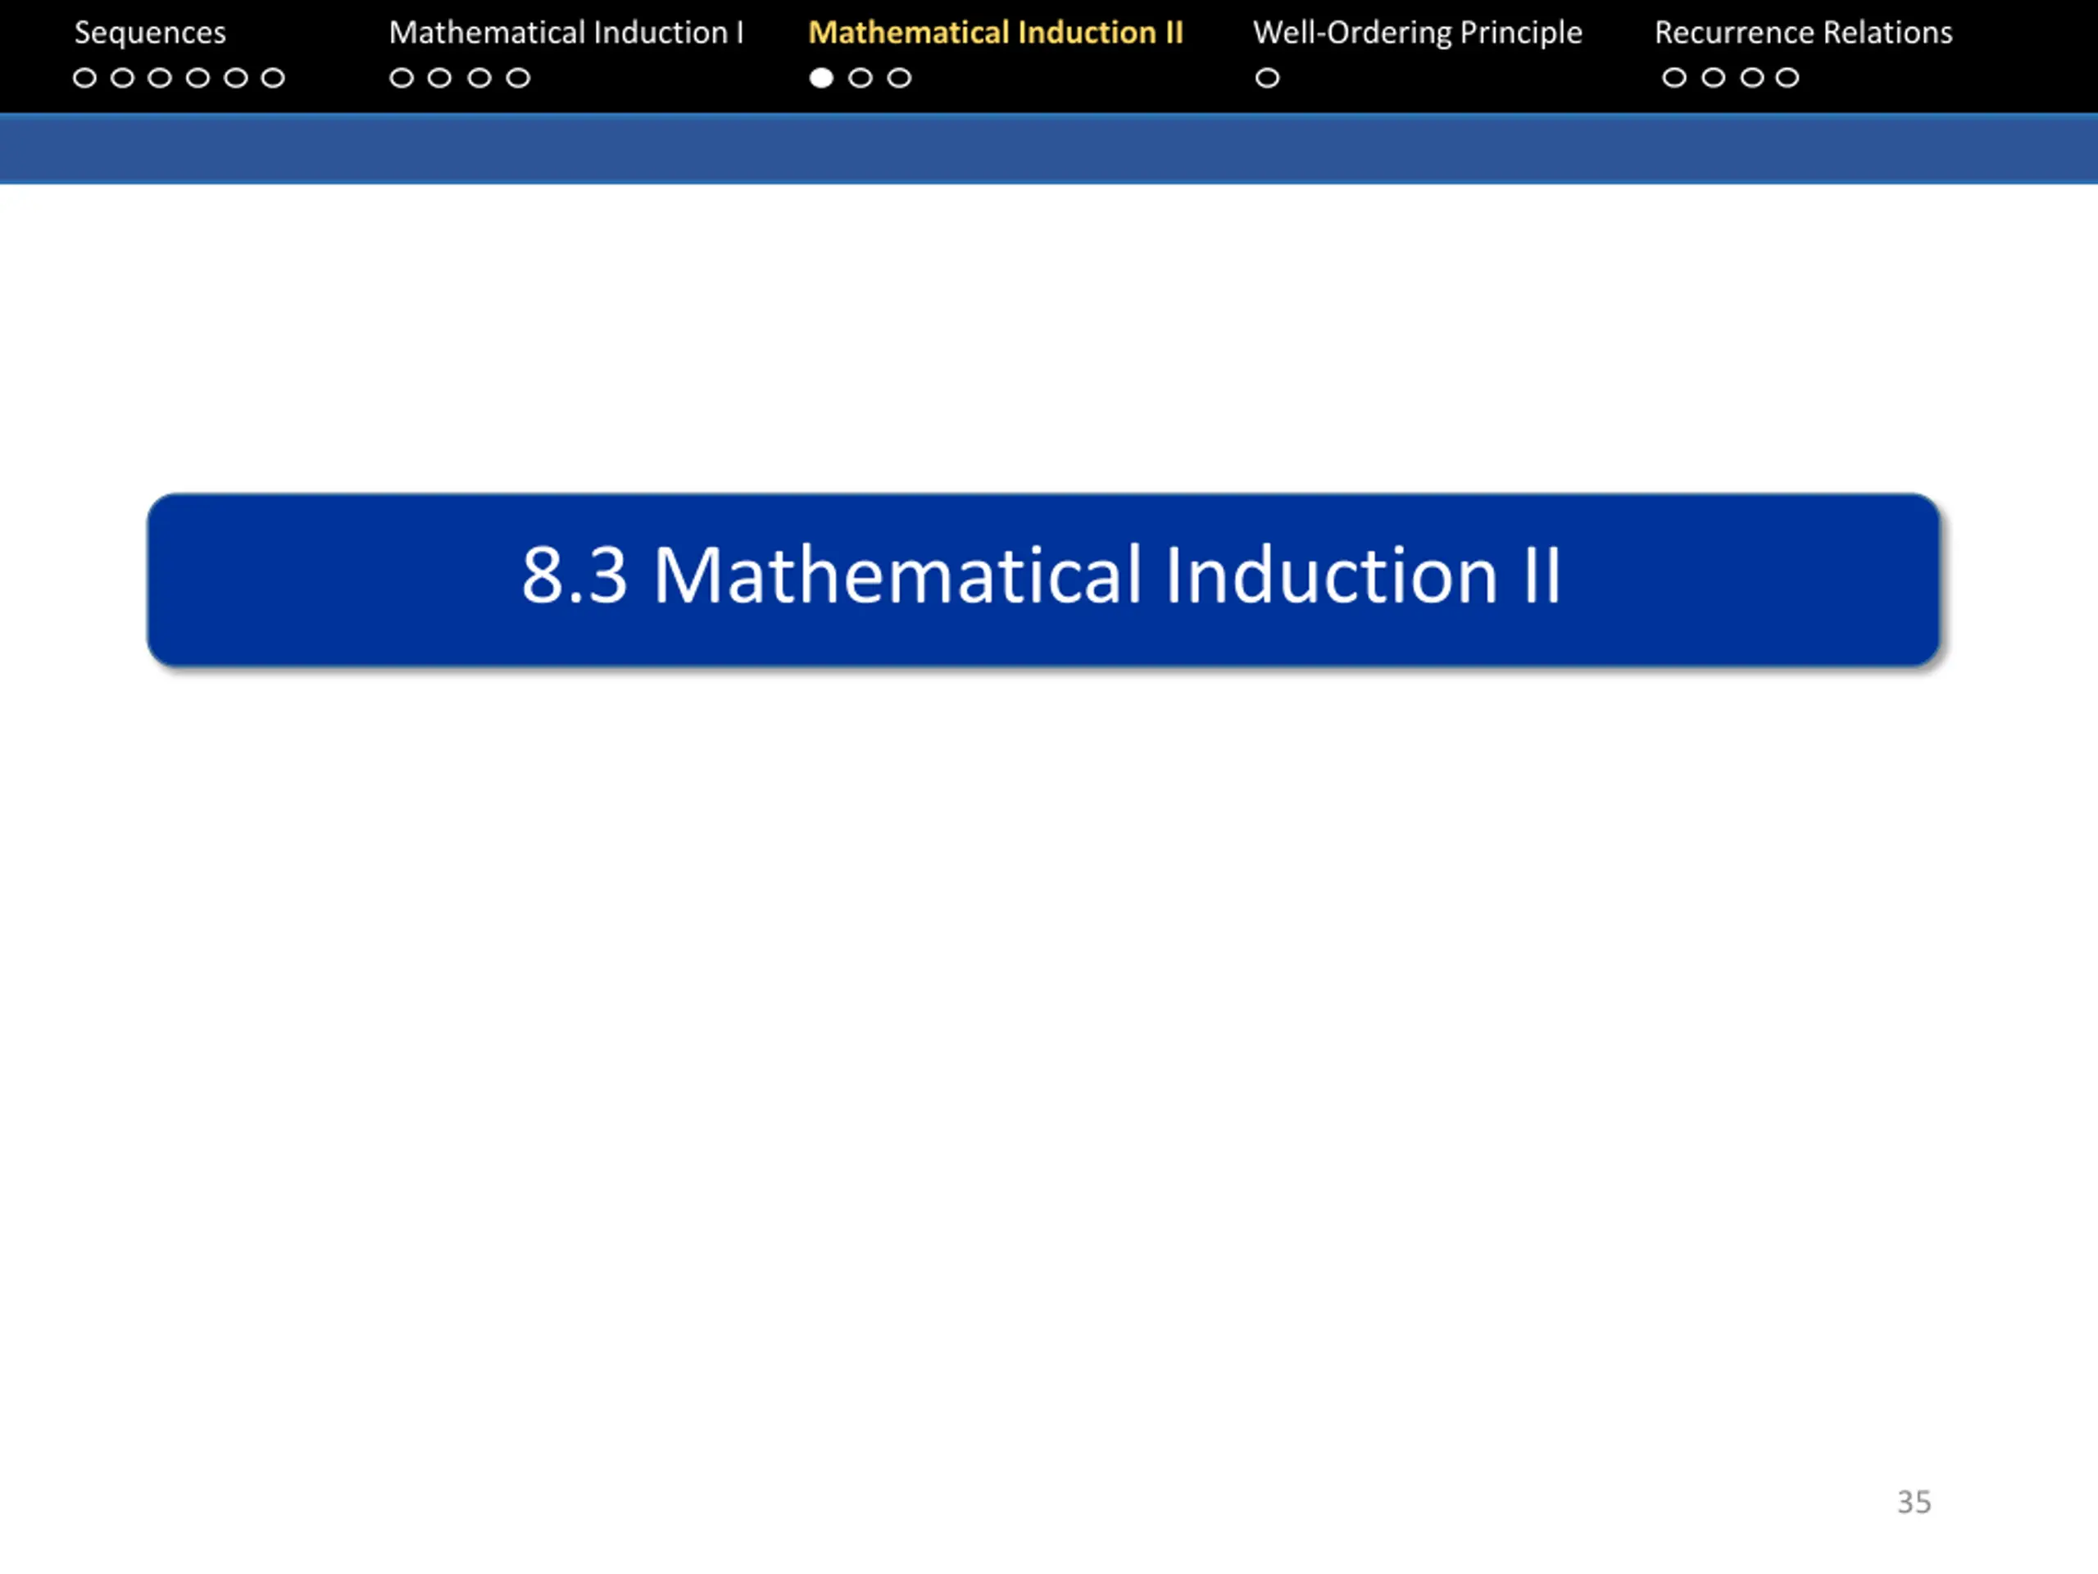
Task: Select the dot under Well-Ordering Principle
Action: point(1267,78)
